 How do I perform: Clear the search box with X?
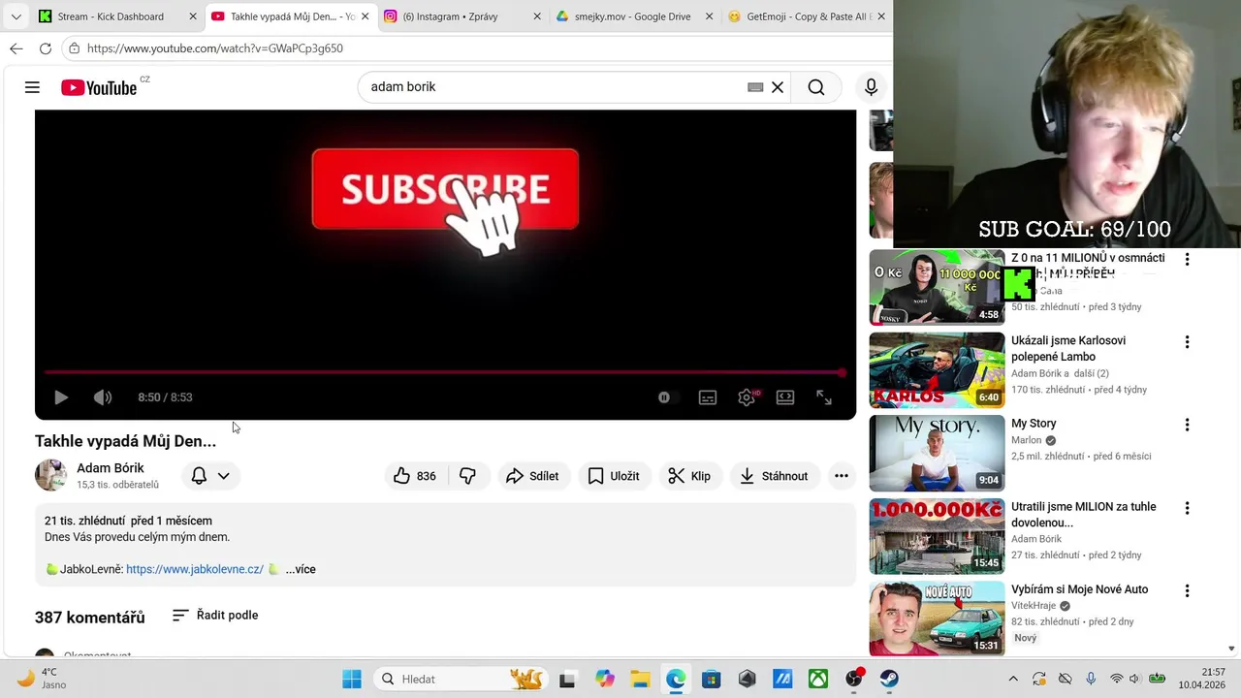click(778, 87)
